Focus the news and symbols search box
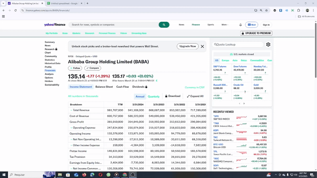Screen dimensions: 317x178 114,25
